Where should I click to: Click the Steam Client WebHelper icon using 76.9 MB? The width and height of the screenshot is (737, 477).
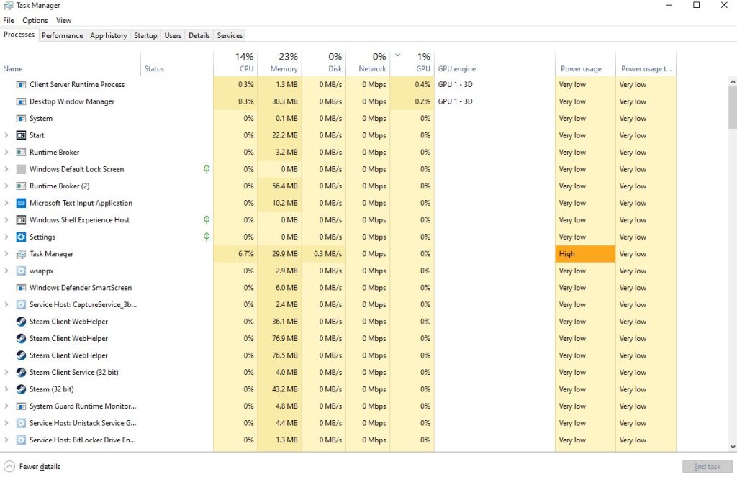coord(21,338)
